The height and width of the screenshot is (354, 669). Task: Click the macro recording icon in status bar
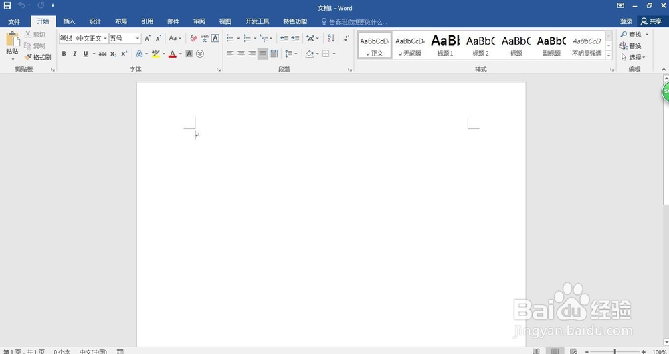click(120, 351)
